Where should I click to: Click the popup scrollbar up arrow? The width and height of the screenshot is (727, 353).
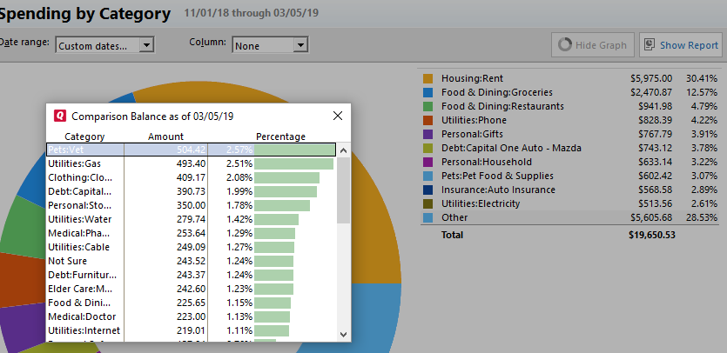point(344,150)
